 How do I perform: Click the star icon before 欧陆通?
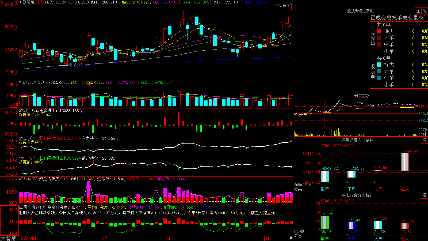(x=21, y=2)
